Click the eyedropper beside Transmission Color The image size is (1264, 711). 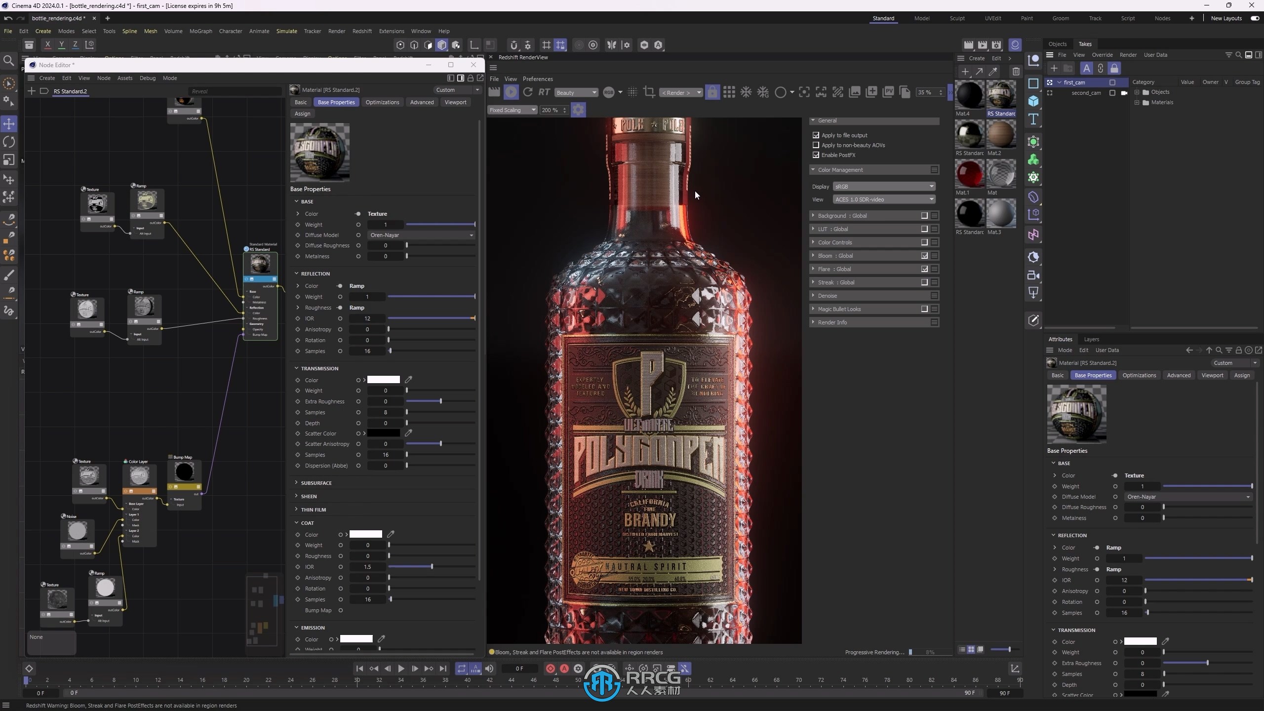pyautogui.click(x=408, y=380)
